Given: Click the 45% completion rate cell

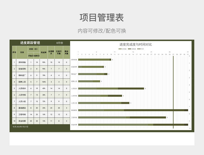Looking at the screenshot, I should point(44,88).
